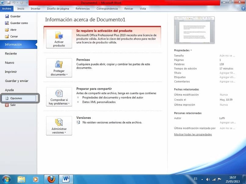Screen dimensions: 246x184
Task: Expand the Propiedades dropdown arrow
Action: [191, 50]
